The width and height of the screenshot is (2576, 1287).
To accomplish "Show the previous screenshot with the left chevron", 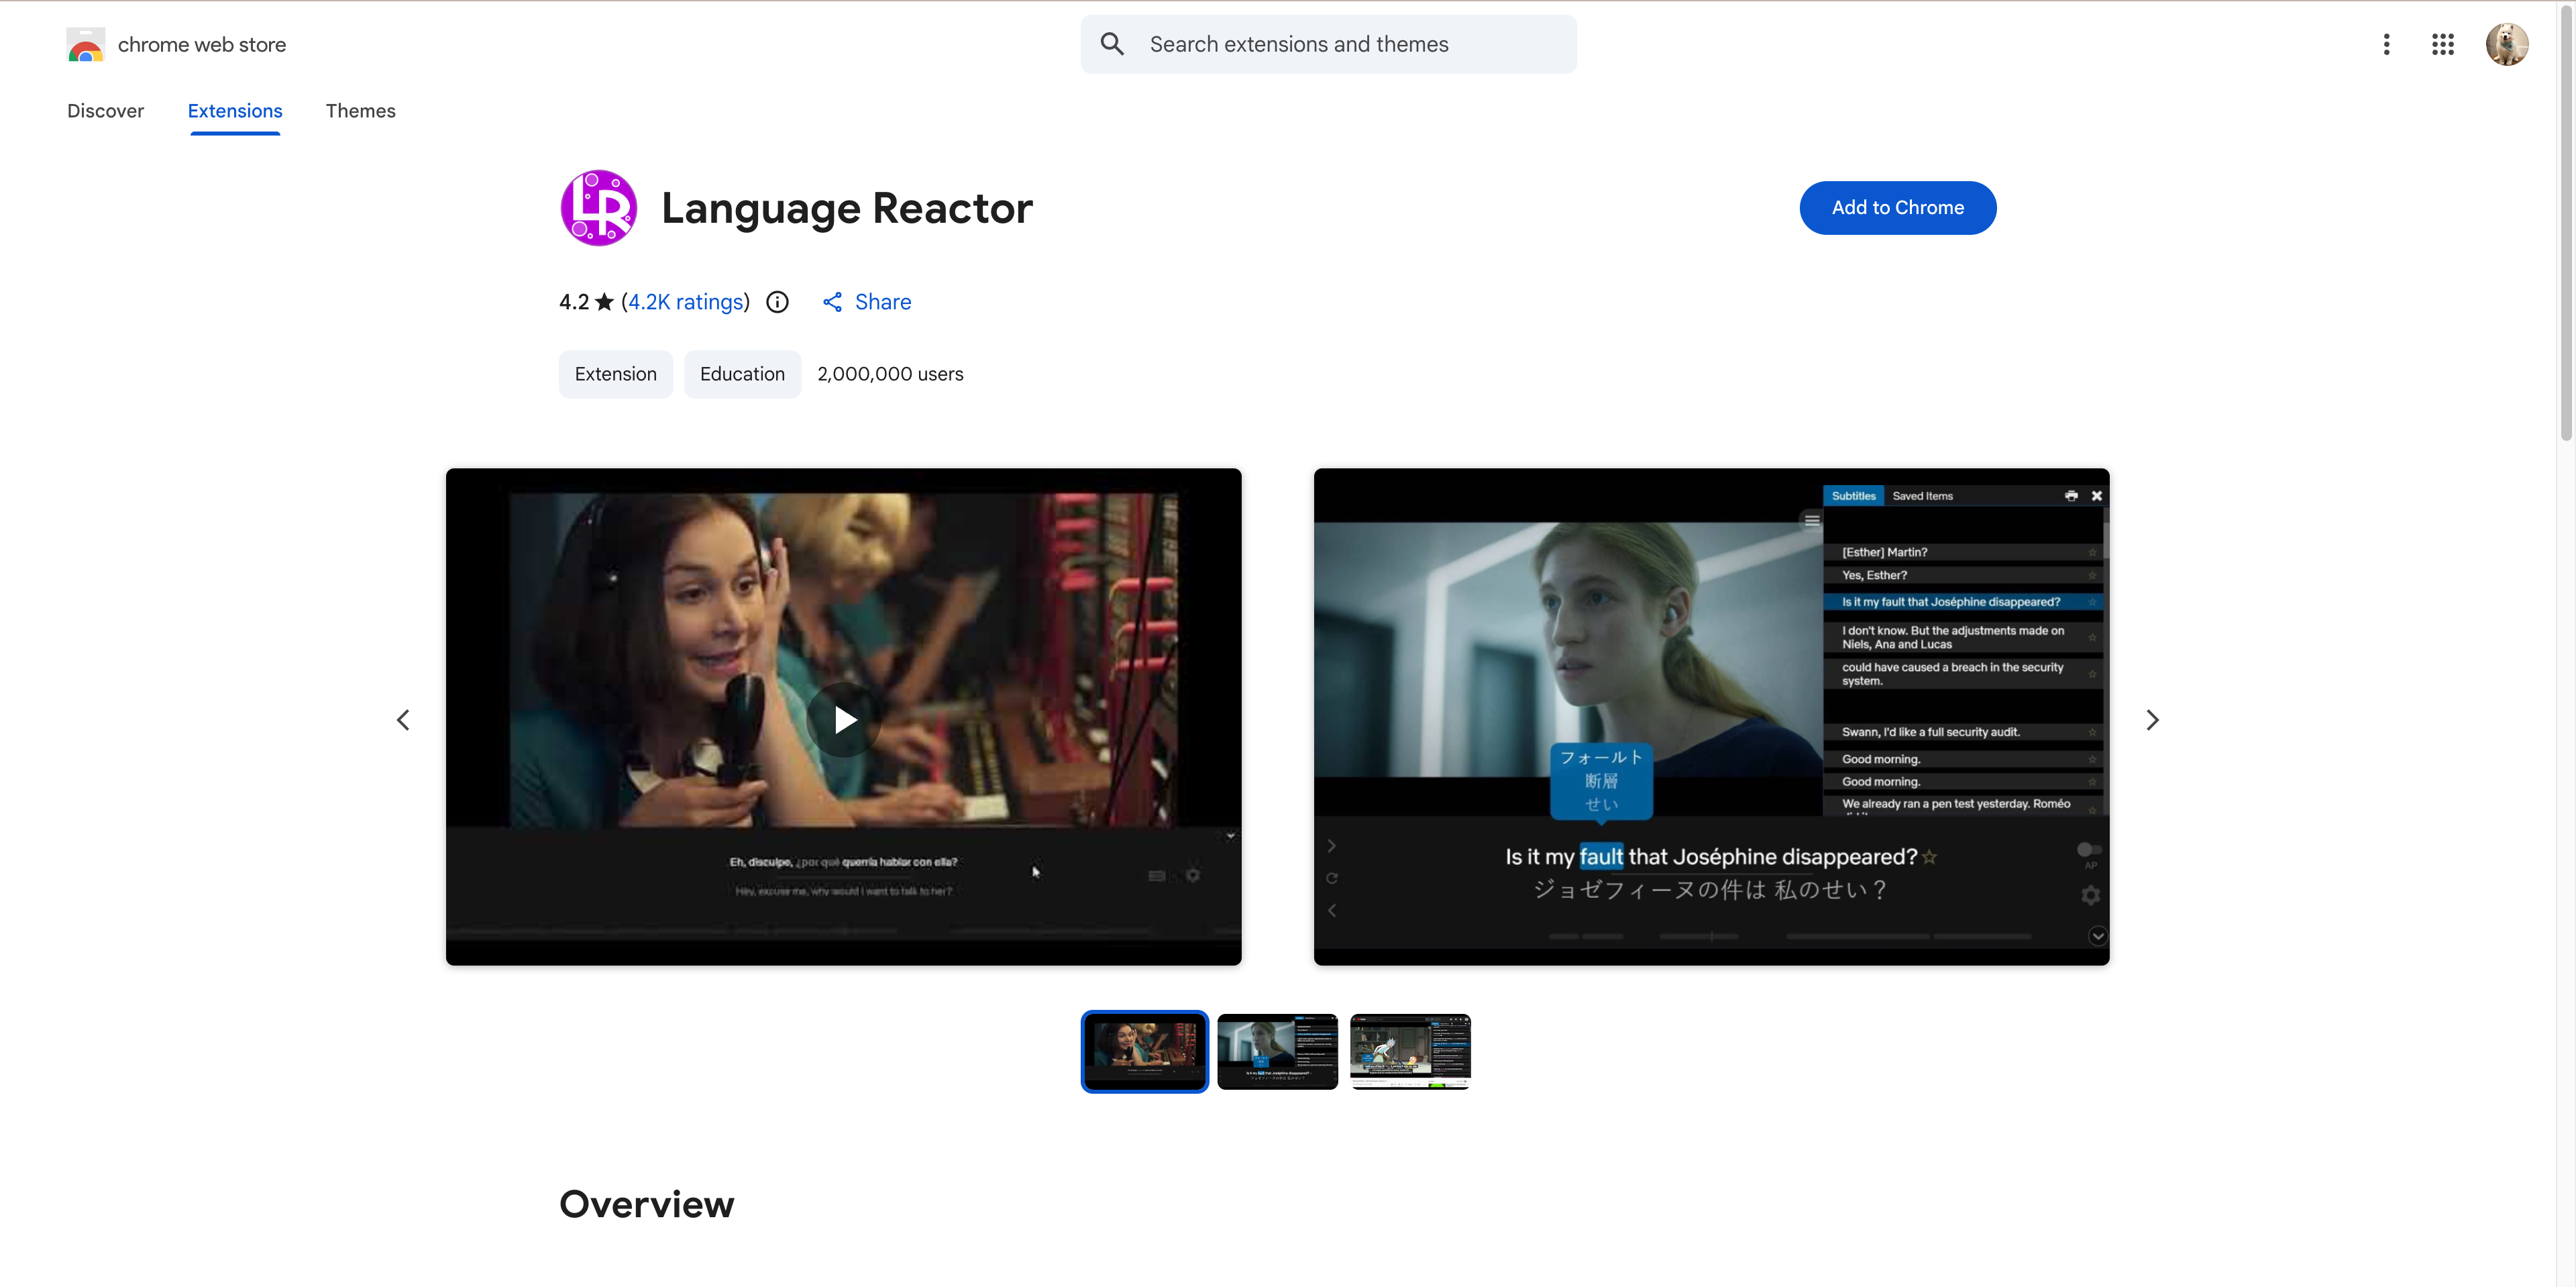I will [403, 719].
